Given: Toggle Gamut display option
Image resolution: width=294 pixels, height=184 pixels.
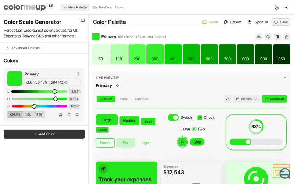Looking at the screenshot, I should coord(210,22).
